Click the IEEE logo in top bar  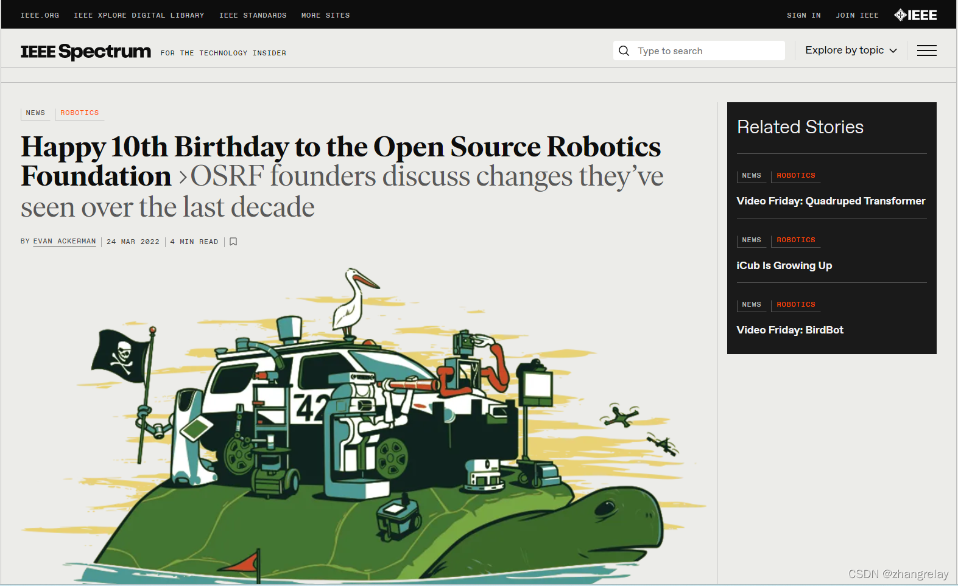(915, 15)
